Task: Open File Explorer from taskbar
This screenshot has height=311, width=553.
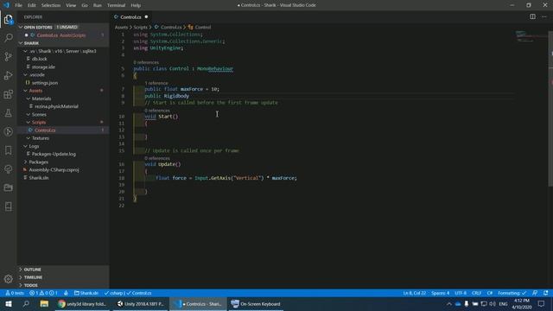Action: pos(44,304)
